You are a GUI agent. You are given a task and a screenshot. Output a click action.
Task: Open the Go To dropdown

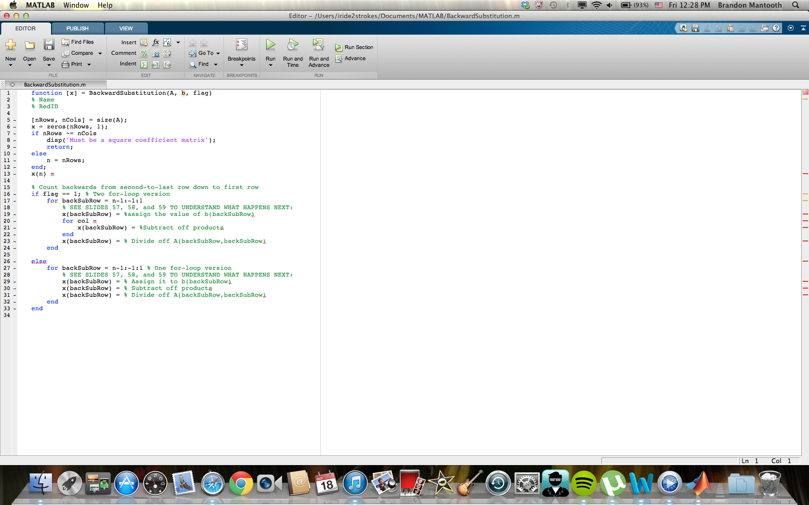point(218,53)
